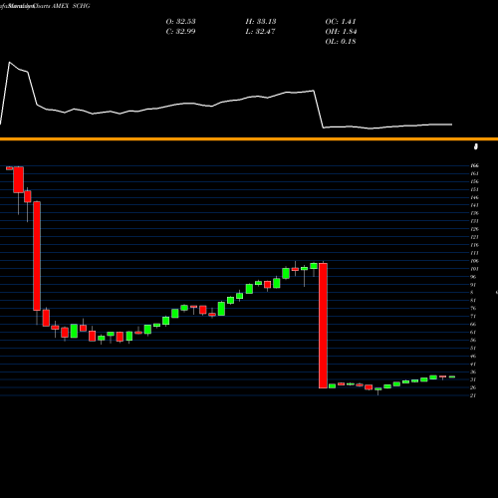Click the 46 price axis label
This screenshot has height=498, width=498.
[x=473, y=357]
